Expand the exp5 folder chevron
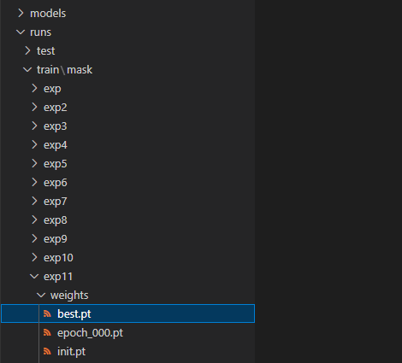Image resolution: width=402 pixels, height=363 pixels. [34, 163]
